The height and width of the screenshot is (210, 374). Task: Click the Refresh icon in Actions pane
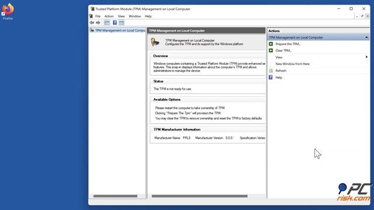pyautogui.click(x=271, y=71)
